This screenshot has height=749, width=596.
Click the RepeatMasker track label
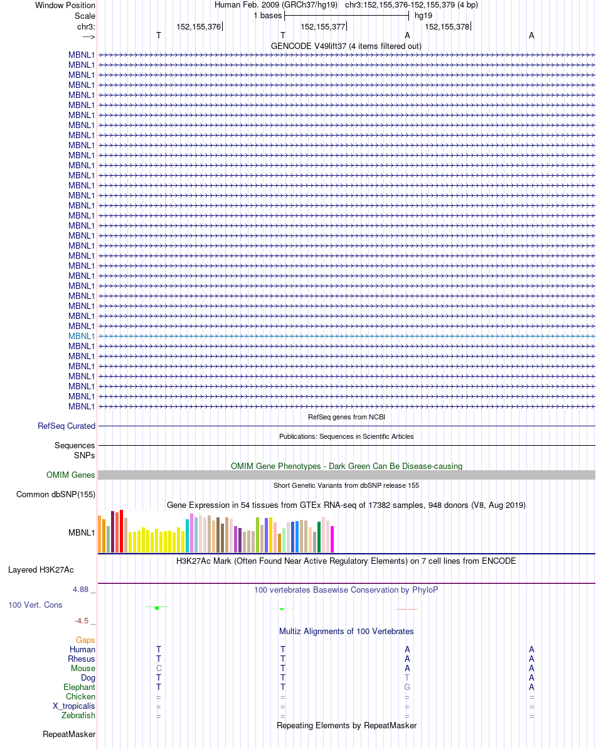click(x=69, y=734)
